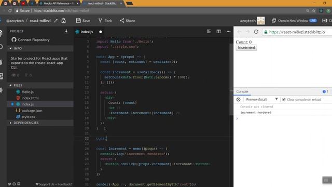Click the Save disk icon
This screenshot has width=332, height=187.
78,21
